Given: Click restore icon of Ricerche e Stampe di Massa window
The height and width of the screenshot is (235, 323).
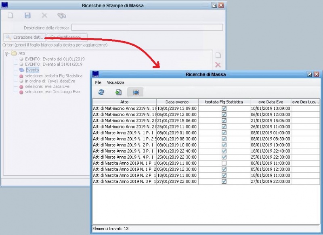Looking at the screenshot, I should [x=214, y=5].
